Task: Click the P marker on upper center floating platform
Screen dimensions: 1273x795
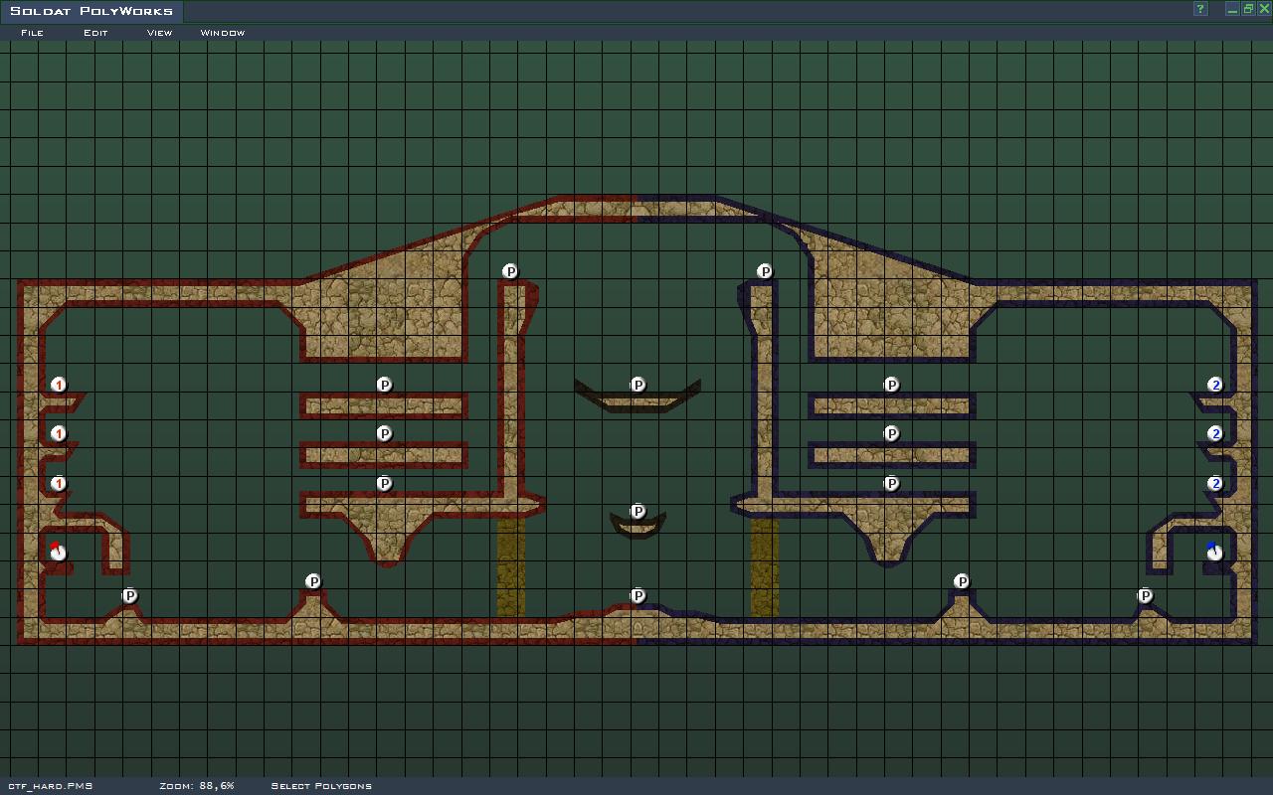Action: (638, 385)
